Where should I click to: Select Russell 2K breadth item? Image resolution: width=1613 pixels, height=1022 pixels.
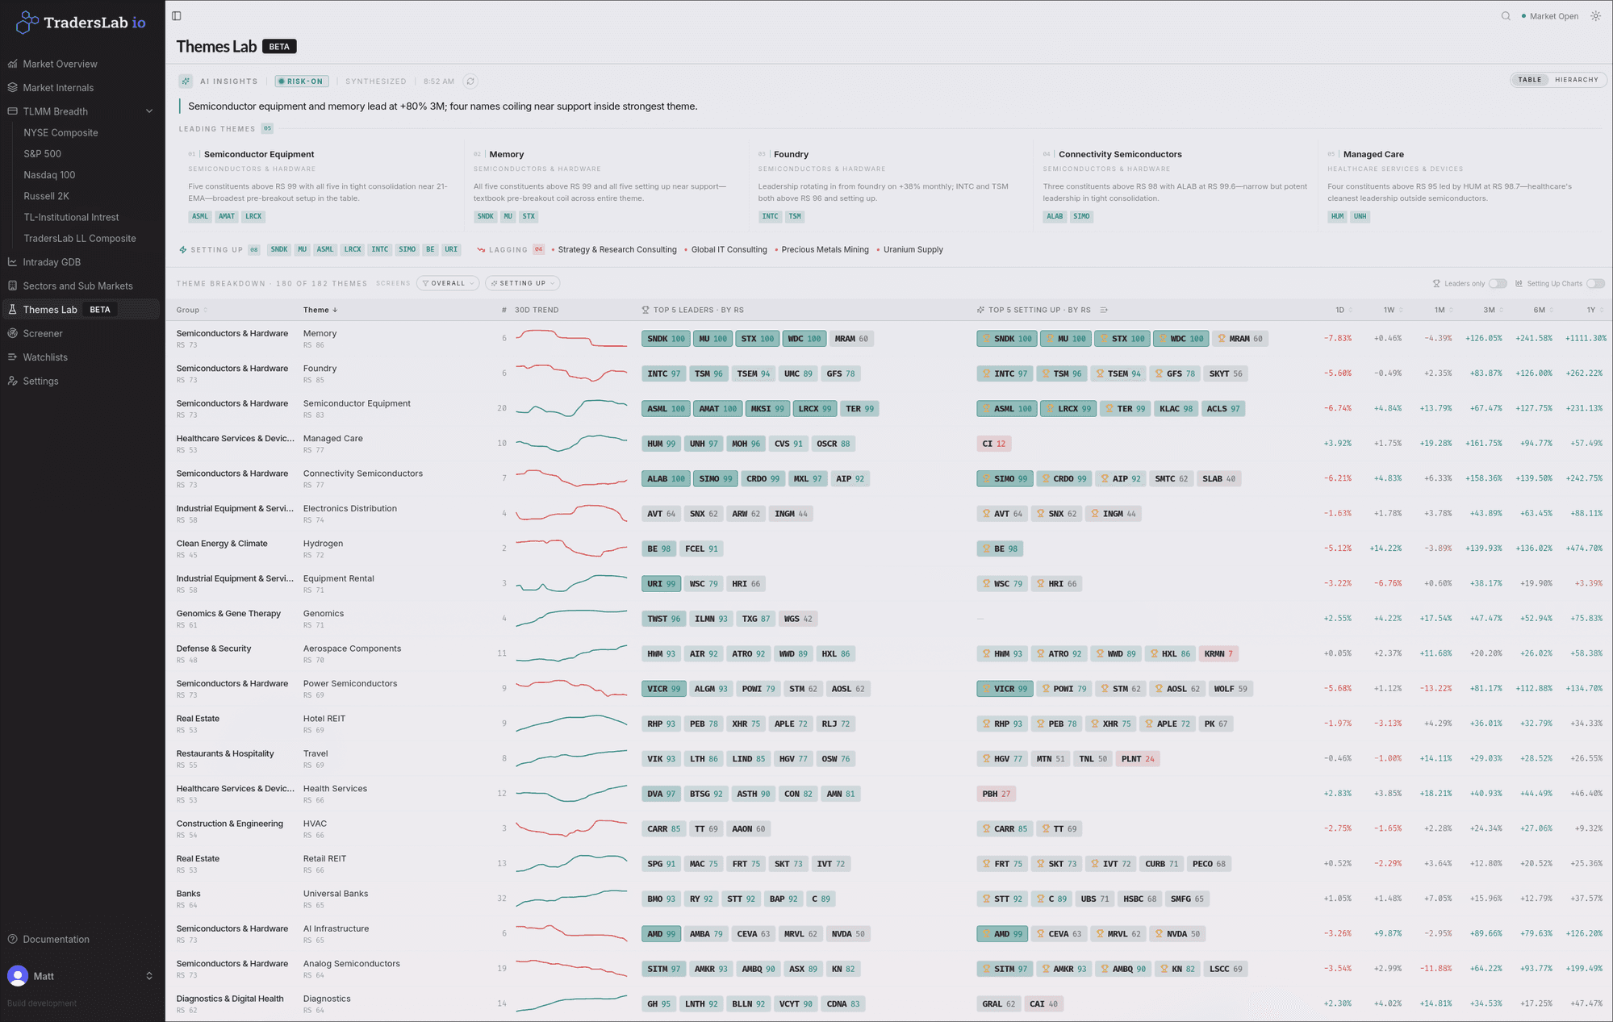tap(46, 196)
